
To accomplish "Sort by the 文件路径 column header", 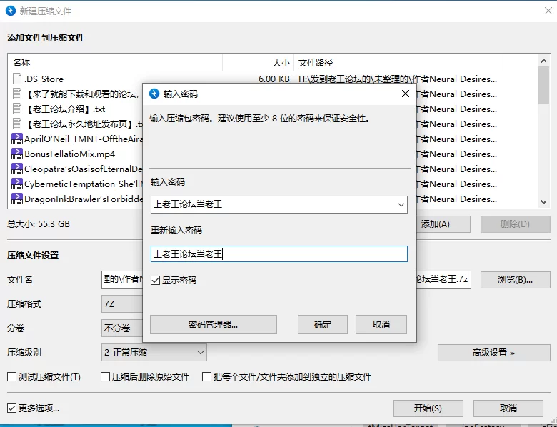I will point(398,63).
